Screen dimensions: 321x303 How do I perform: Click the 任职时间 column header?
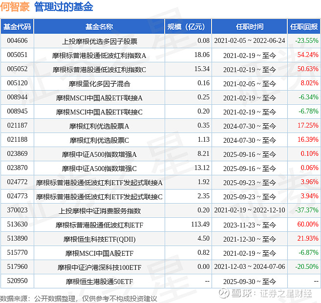tap(249, 26)
